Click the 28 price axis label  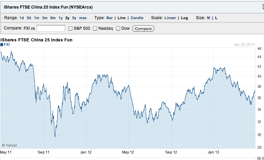[259, 148]
